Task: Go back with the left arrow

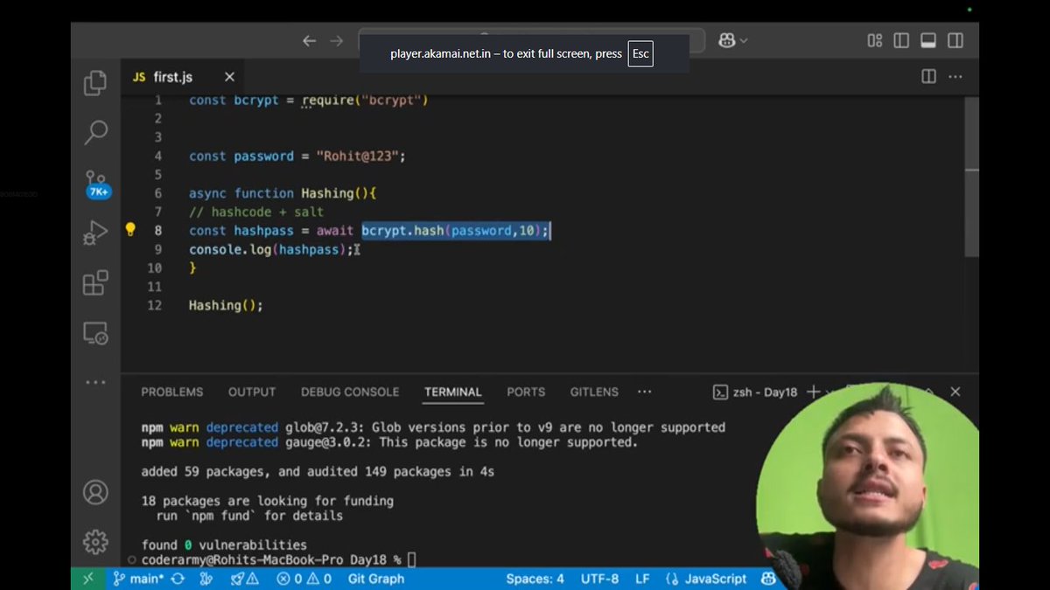Action: pos(309,41)
